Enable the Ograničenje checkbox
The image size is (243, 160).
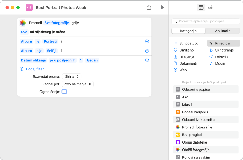click(x=64, y=92)
